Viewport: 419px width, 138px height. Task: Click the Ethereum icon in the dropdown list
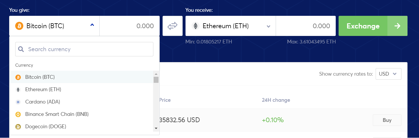pyautogui.click(x=18, y=89)
